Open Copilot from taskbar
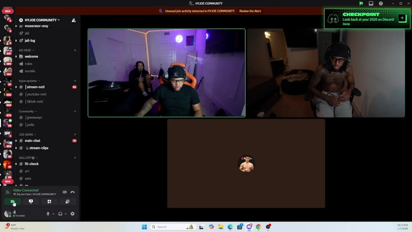Image resolution: width=412 pixels, height=232 pixels. [211, 227]
